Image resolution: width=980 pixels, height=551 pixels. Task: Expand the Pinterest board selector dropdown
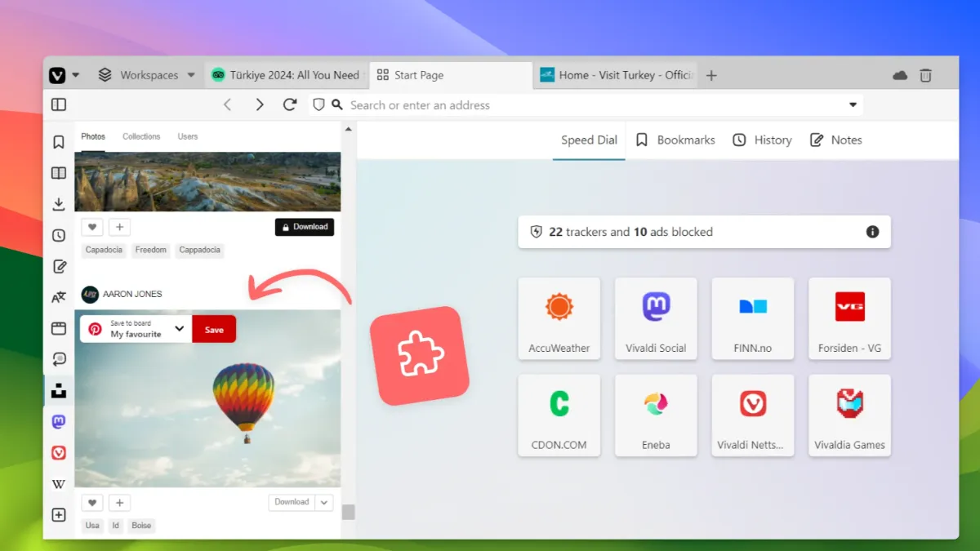tap(180, 329)
